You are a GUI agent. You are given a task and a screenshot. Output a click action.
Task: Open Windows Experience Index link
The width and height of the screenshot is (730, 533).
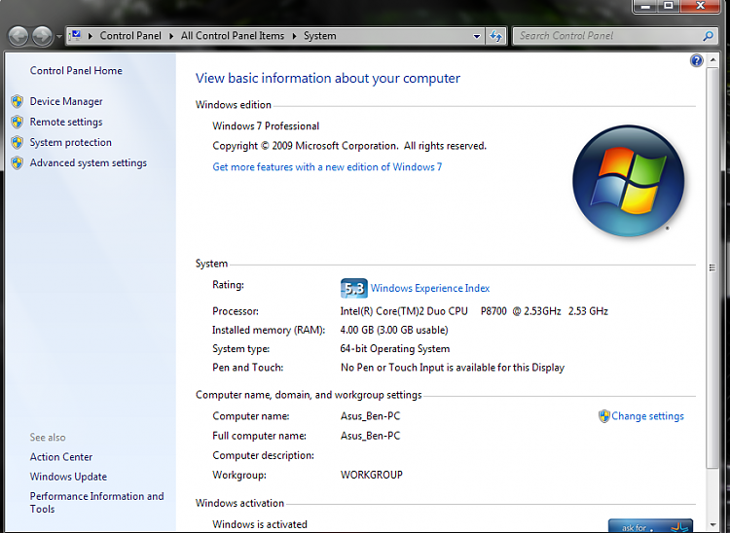click(x=430, y=288)
